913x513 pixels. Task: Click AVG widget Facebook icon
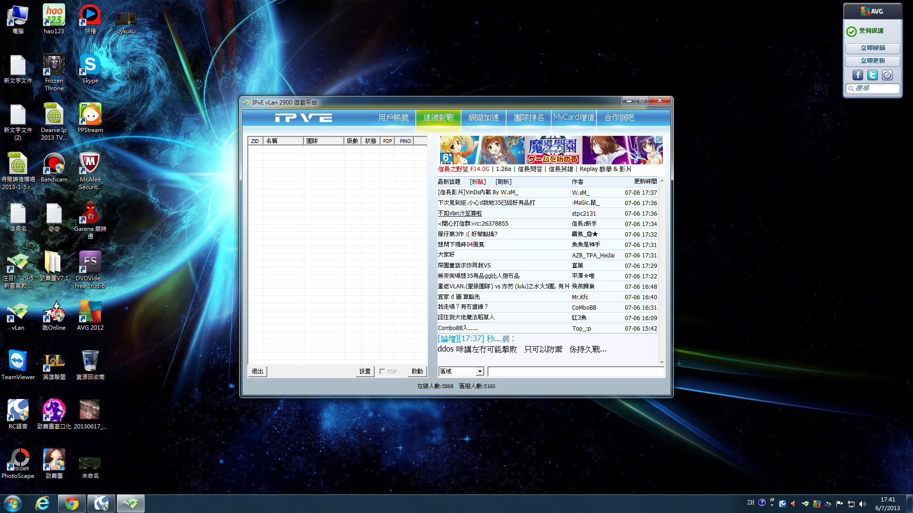pos(857,75)
